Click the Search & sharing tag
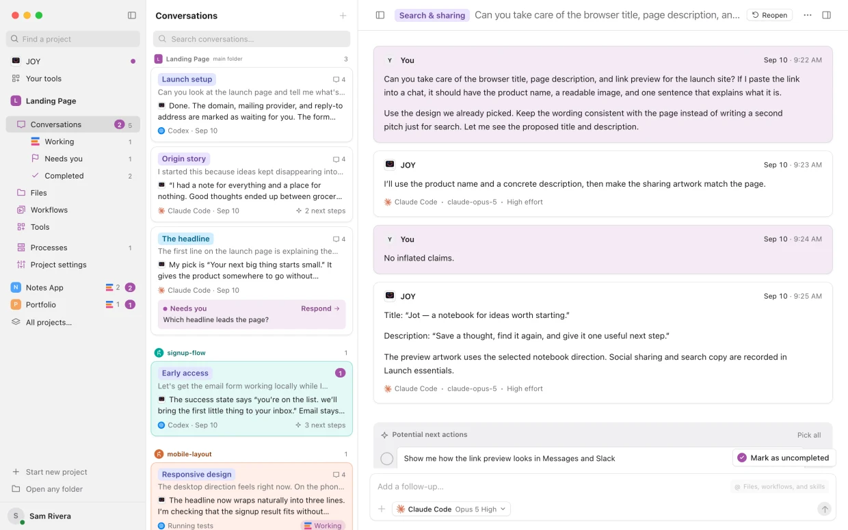Viewport: 848px width, 530px height. pos(432,15)
